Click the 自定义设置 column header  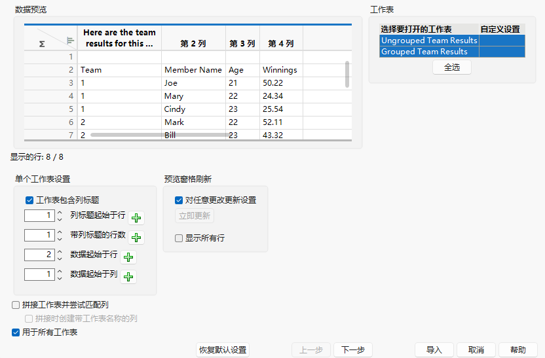coord(502,29)
